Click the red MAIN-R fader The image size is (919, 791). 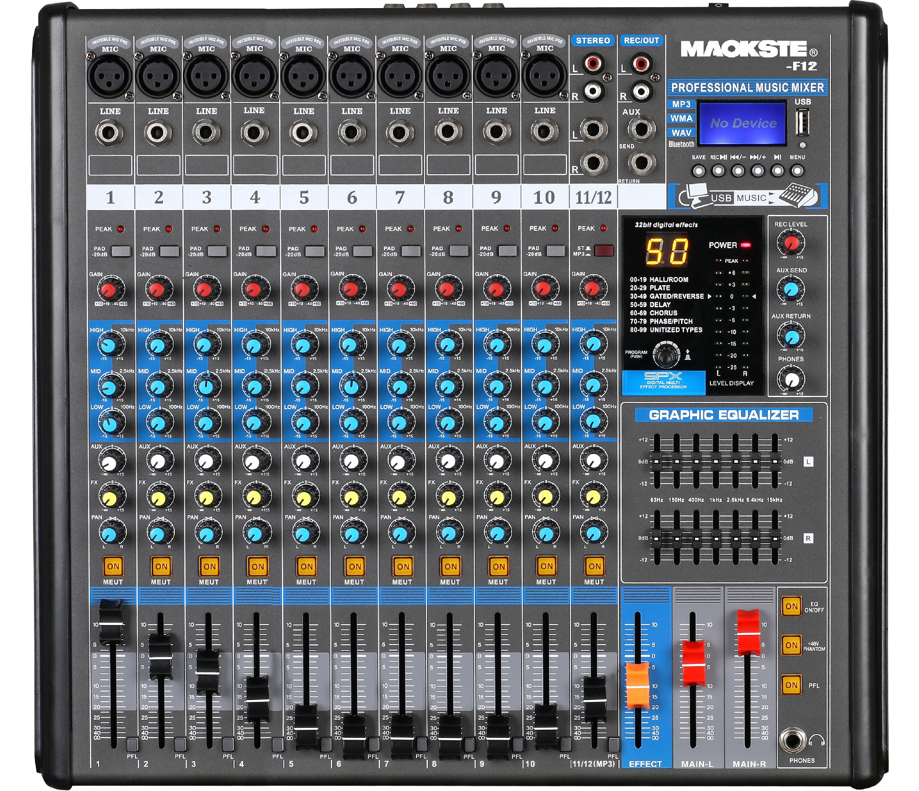(x=748, y=632)
